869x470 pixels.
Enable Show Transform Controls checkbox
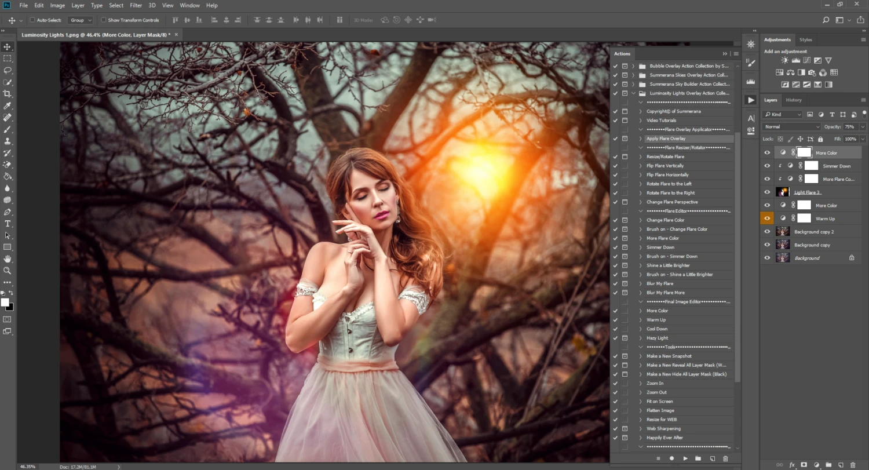pos(103,20)
